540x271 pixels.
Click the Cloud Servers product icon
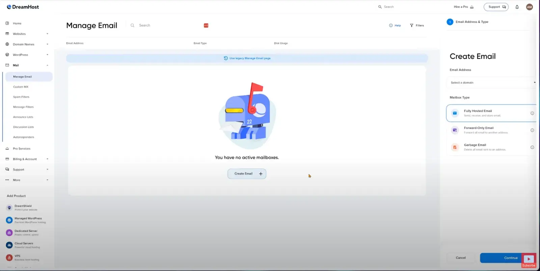[9, 245]
